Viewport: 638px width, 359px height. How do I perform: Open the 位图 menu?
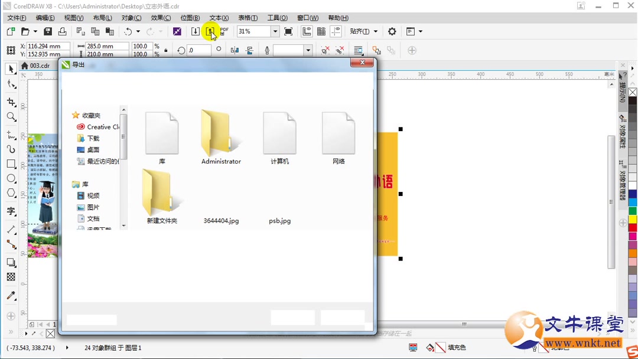tap(190, 18)
